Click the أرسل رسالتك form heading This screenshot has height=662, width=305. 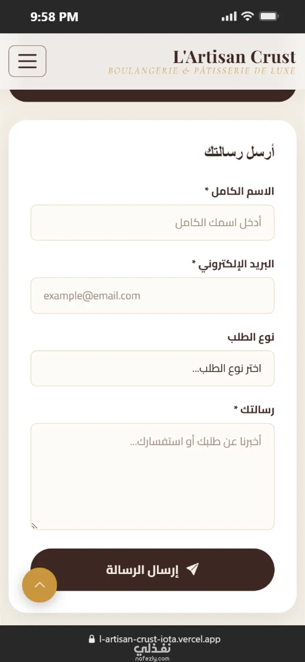[x=240, y=152]
